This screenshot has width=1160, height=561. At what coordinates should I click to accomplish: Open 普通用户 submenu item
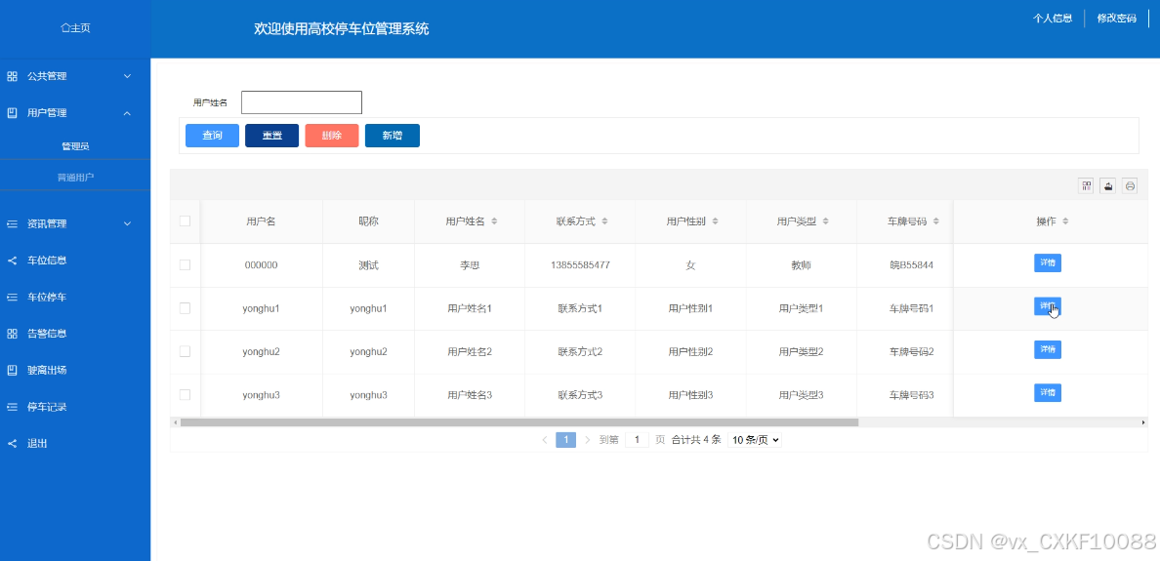tap(75, 178)
